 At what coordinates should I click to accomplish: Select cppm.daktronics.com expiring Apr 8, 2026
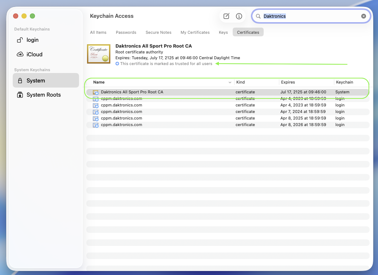121,125
